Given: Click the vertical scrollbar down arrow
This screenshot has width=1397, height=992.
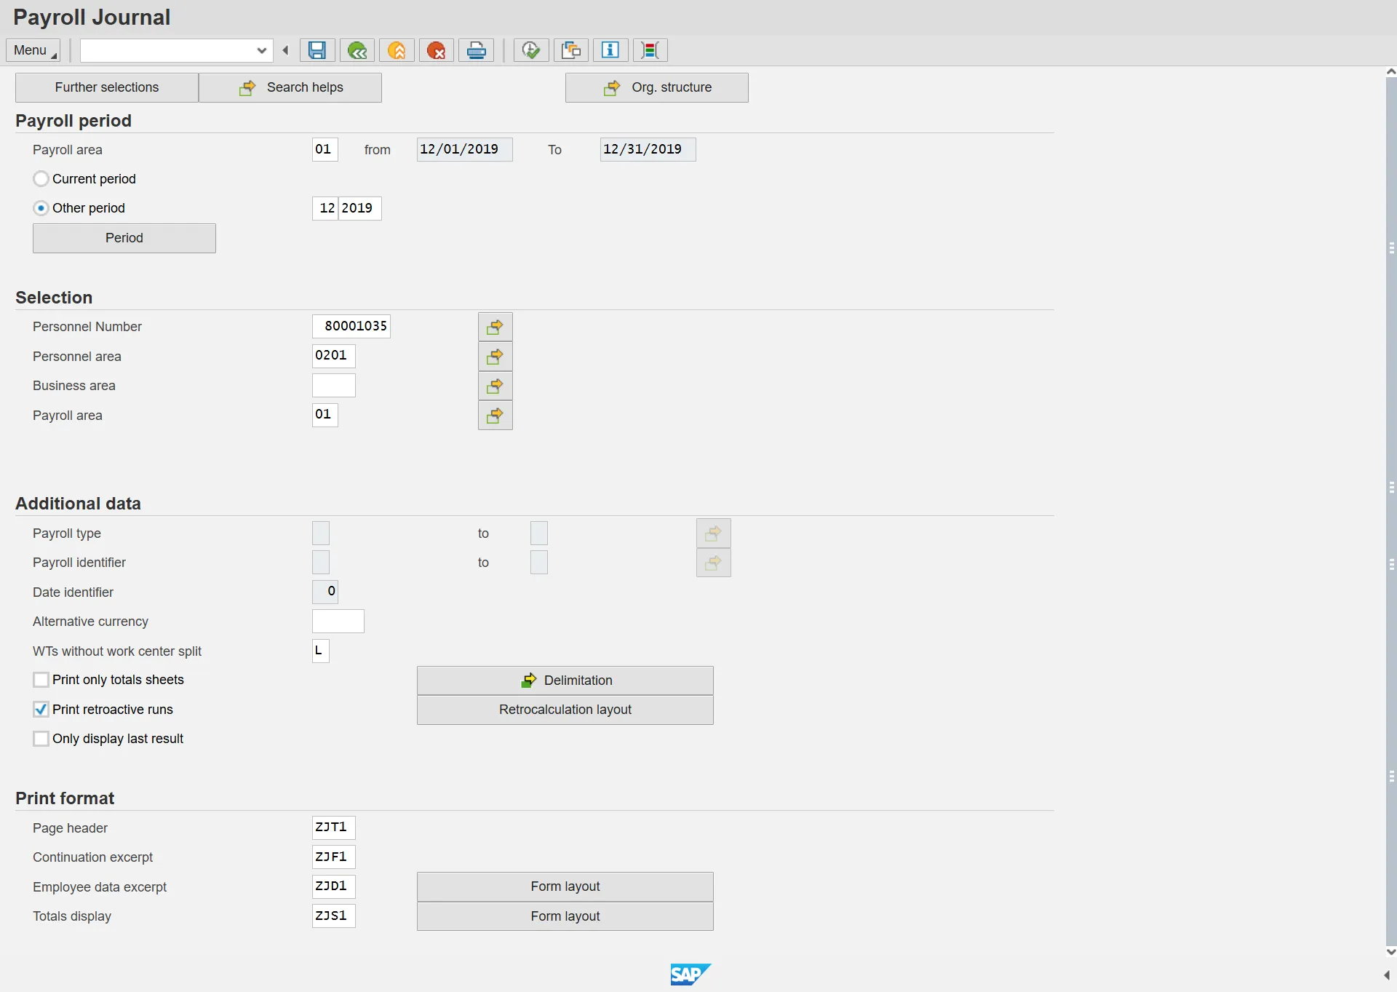Looking at the screenshot, I should point(1390,952).
